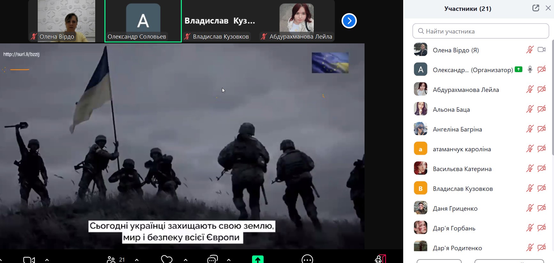Click participant count 21 in toolbar
This screenshot has width=554, height=263.
coord(122,260)
